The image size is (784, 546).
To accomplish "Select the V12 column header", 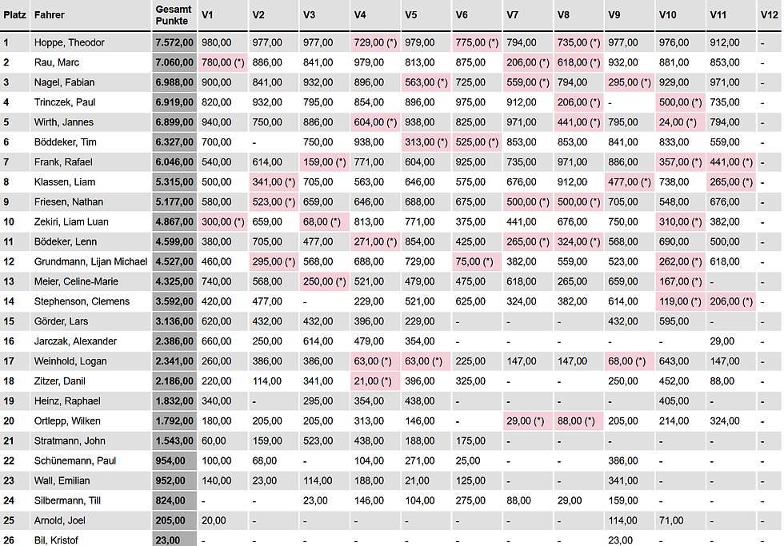I will (x=769, y=15).
